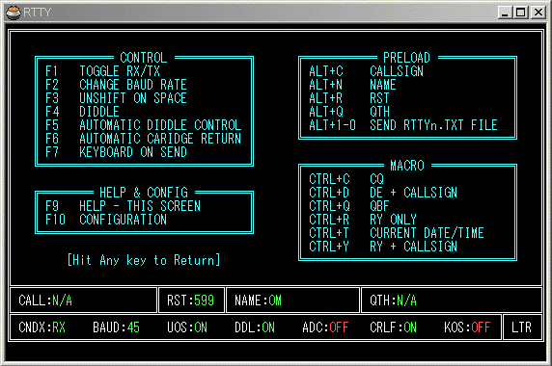Toggle the DDL:ON status indicator
The image size is (552, 366).
point(255,327)
